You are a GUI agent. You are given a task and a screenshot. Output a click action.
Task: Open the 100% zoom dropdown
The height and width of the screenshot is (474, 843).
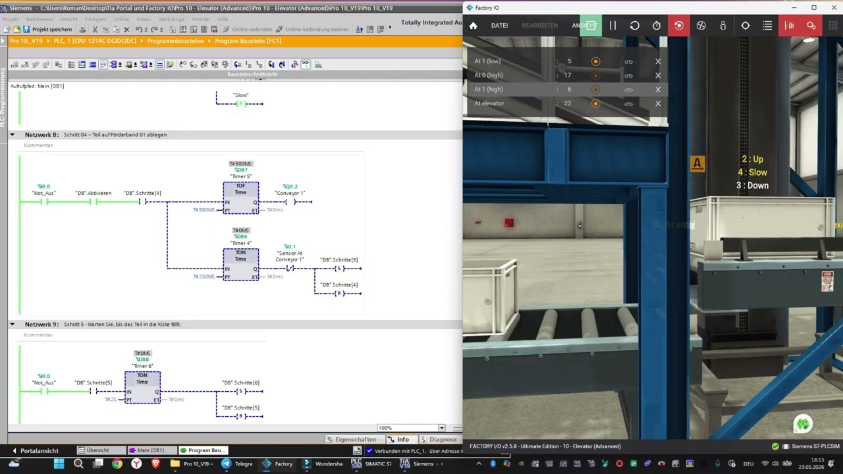pos(441,428)
